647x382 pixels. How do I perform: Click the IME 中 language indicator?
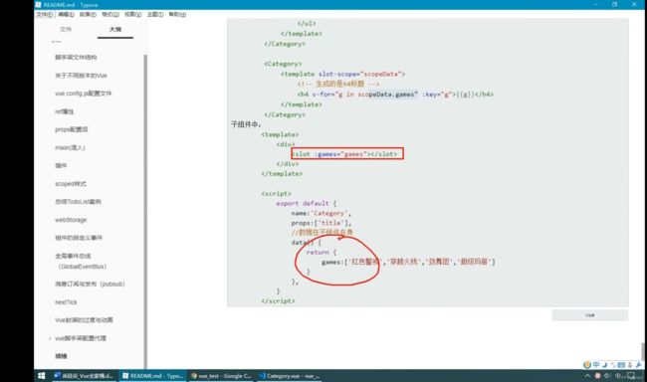pyautogui.click(x=618, y=376)
